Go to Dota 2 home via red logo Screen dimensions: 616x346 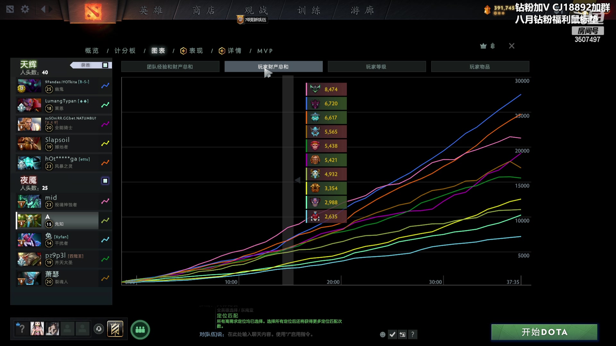coord(93,12)
